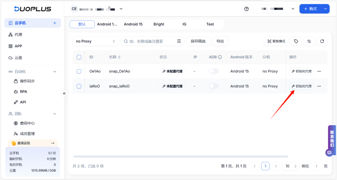Open the page size 10 selector
Screen dimensions: 337x180
pyautogui.click(x=290, y=166)
